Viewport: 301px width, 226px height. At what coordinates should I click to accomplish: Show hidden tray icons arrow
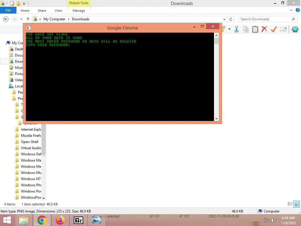click(259, 220)
